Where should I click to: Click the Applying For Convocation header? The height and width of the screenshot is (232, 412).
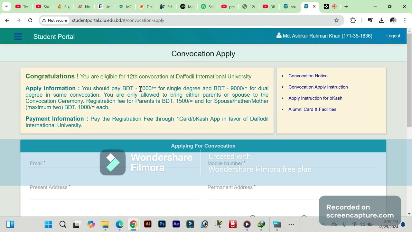click(x=203, y=146)
